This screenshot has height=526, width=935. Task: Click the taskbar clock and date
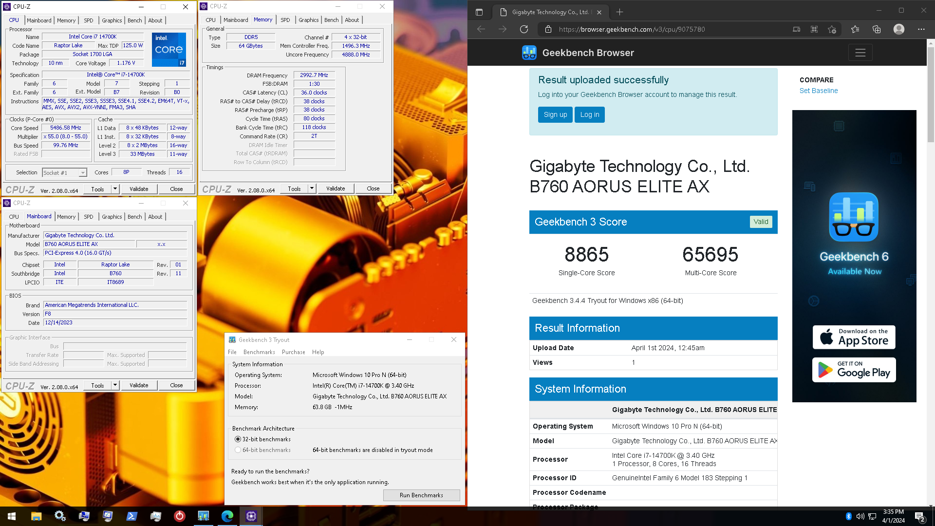(893, 516)
